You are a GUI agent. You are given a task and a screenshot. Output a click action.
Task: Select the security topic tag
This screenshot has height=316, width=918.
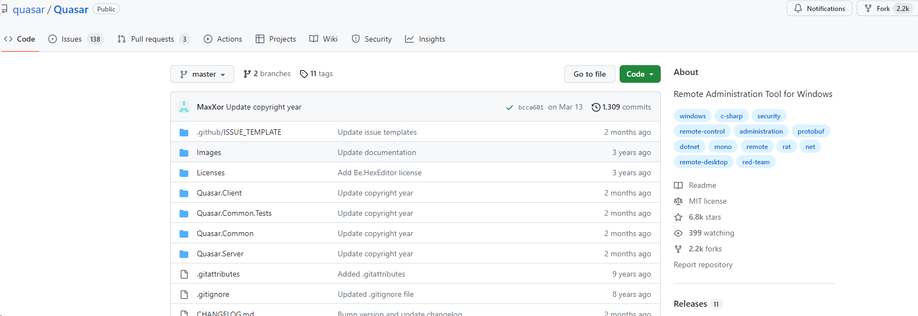769,116
